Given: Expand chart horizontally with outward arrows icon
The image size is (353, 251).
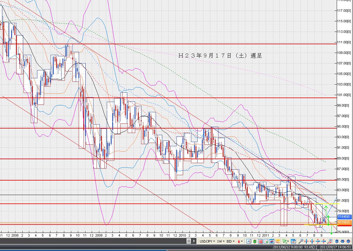Looking at the screenshot, I should (312, 241).
